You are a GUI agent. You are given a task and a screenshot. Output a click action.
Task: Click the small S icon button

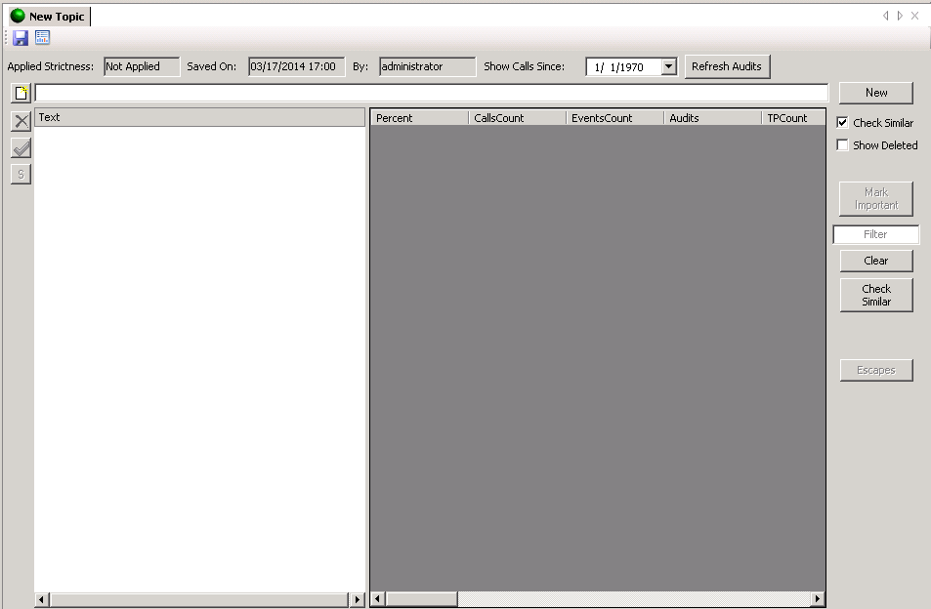pos(21,174)
